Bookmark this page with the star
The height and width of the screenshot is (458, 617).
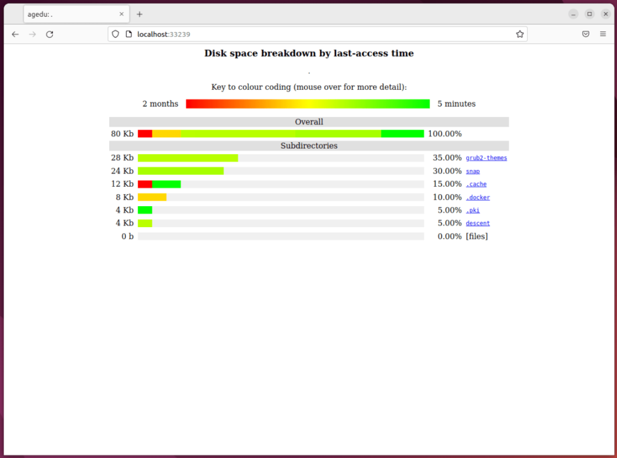pyautogui.click(x=519, y=34)
